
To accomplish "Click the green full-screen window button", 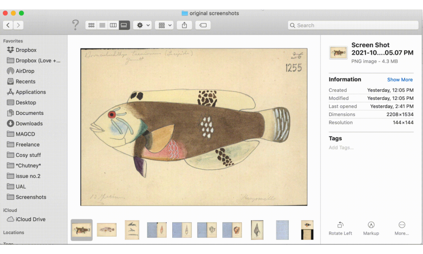I will (21, 13).
